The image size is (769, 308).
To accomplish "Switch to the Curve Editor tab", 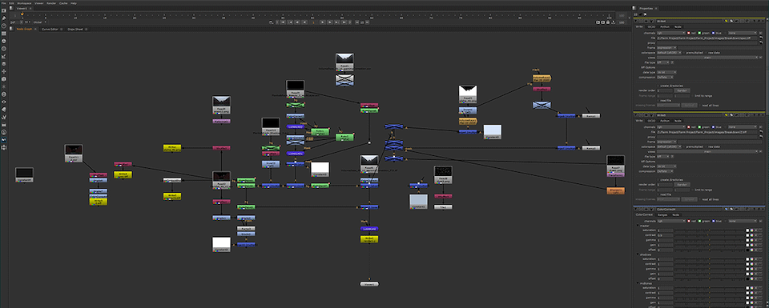I will [x=50, y=30].
